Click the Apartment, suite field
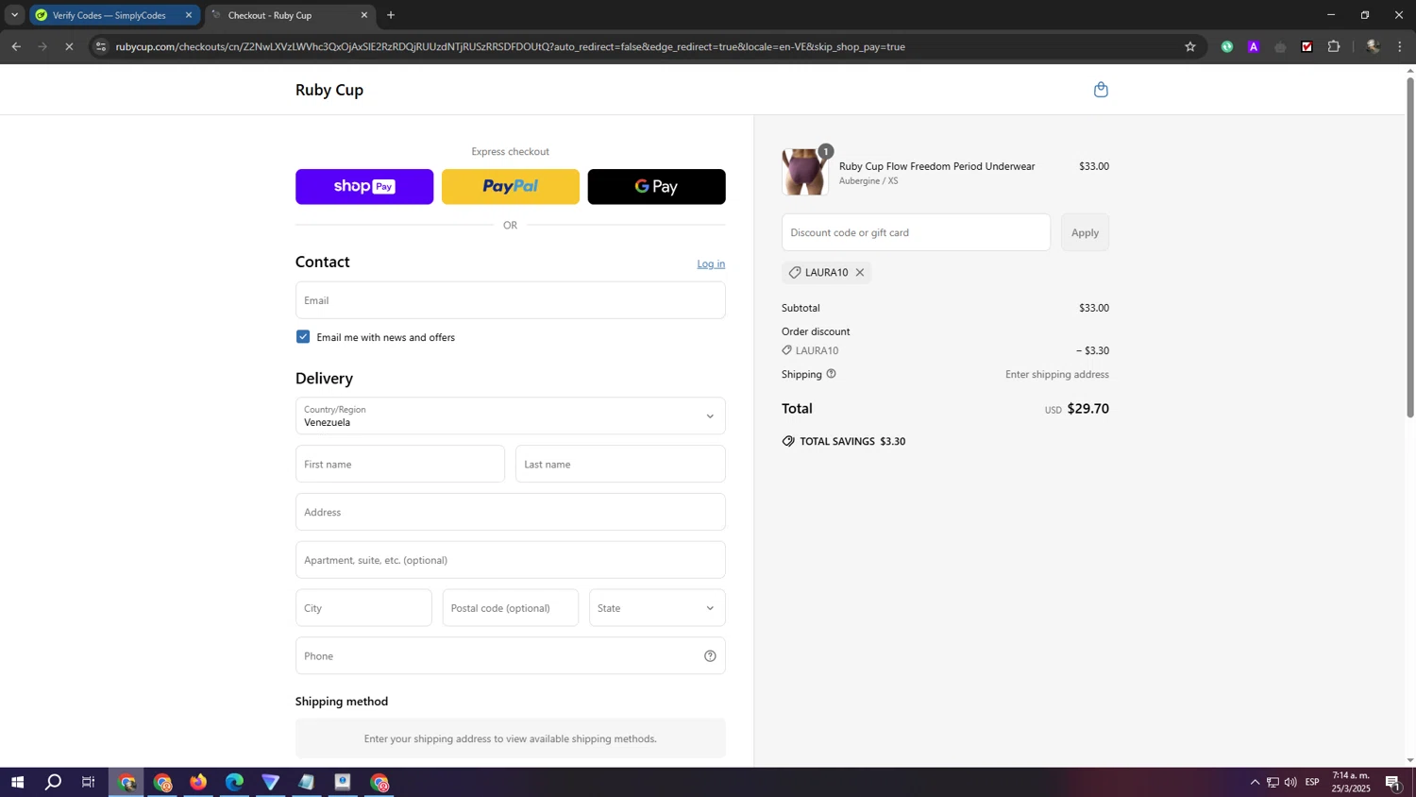The height and width of the screenshot is (797, 1416). click(x=511, y=561)
